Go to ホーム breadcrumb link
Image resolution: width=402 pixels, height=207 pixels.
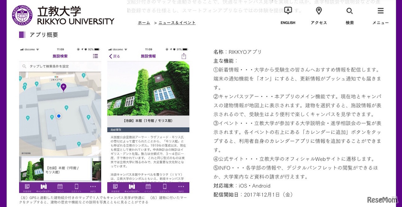coord(144,23)
